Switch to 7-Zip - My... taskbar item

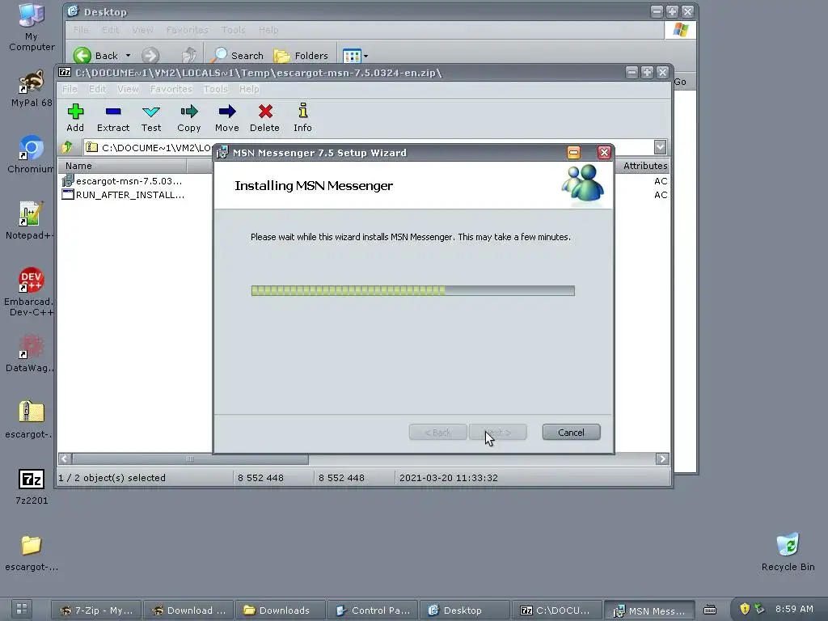coord(97,610)
